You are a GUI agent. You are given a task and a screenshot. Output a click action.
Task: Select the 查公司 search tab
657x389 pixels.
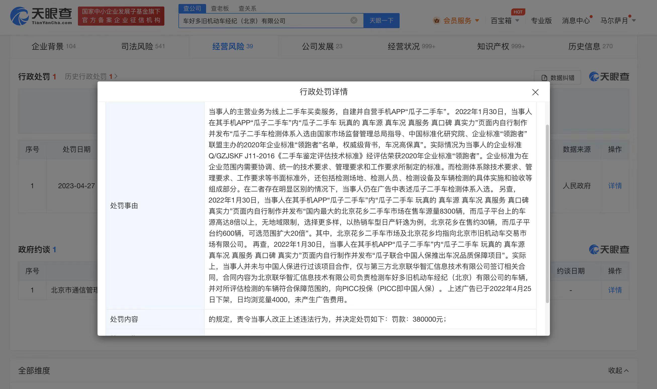pos(192,8)
